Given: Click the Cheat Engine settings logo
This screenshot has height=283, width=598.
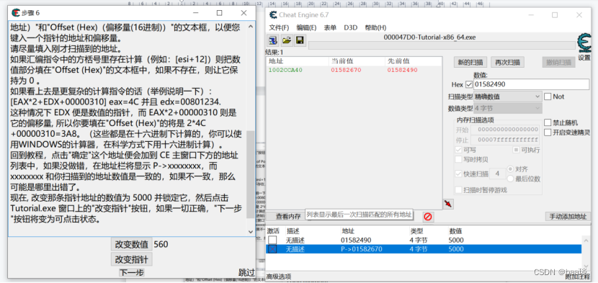Looking at the screenshot, I should [584, 43].
